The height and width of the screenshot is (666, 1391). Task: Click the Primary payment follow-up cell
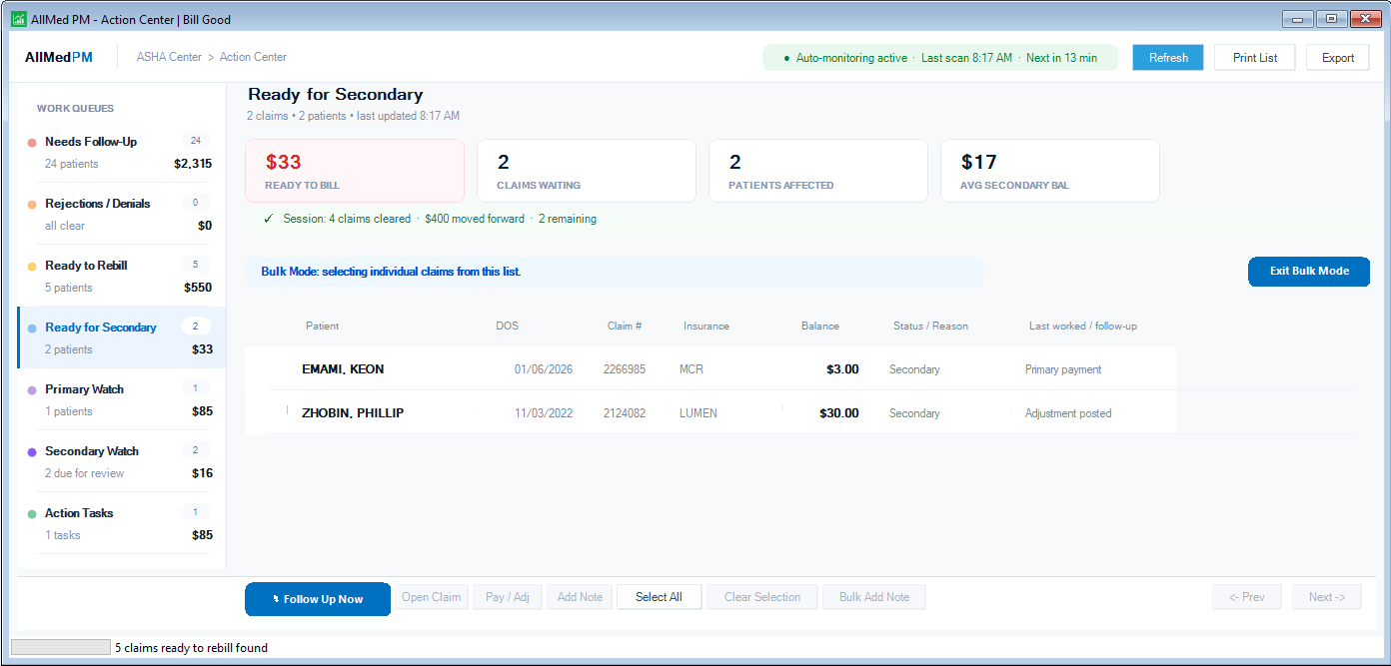click(x=1063, y=369)
